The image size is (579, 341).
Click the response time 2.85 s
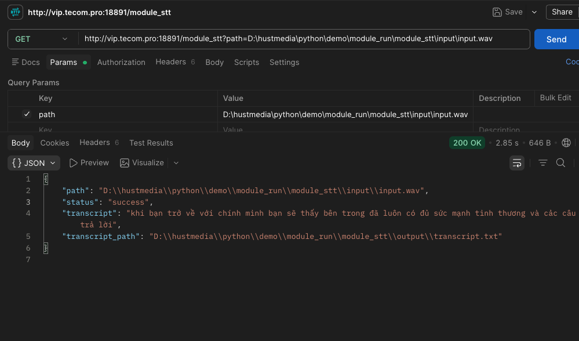tap(507, 143)
